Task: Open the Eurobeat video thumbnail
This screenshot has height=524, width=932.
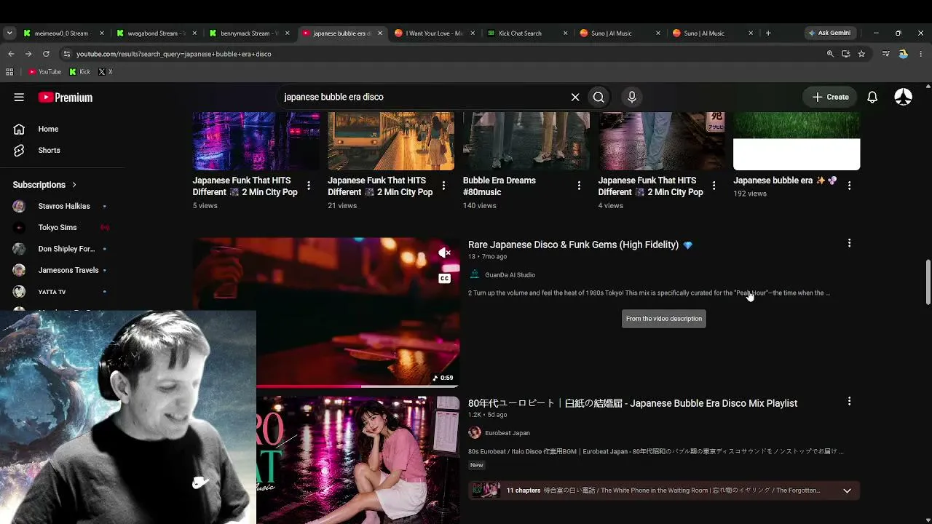Action: 358,460
